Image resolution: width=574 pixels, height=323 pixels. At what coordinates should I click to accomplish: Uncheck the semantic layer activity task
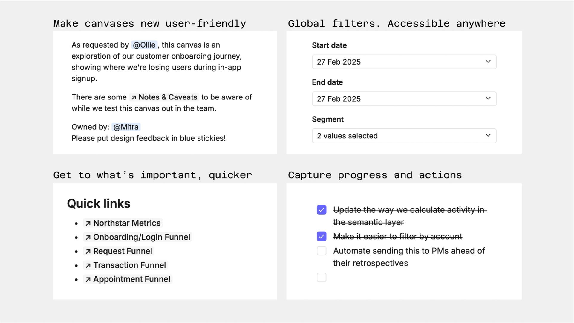click(322, 210)
